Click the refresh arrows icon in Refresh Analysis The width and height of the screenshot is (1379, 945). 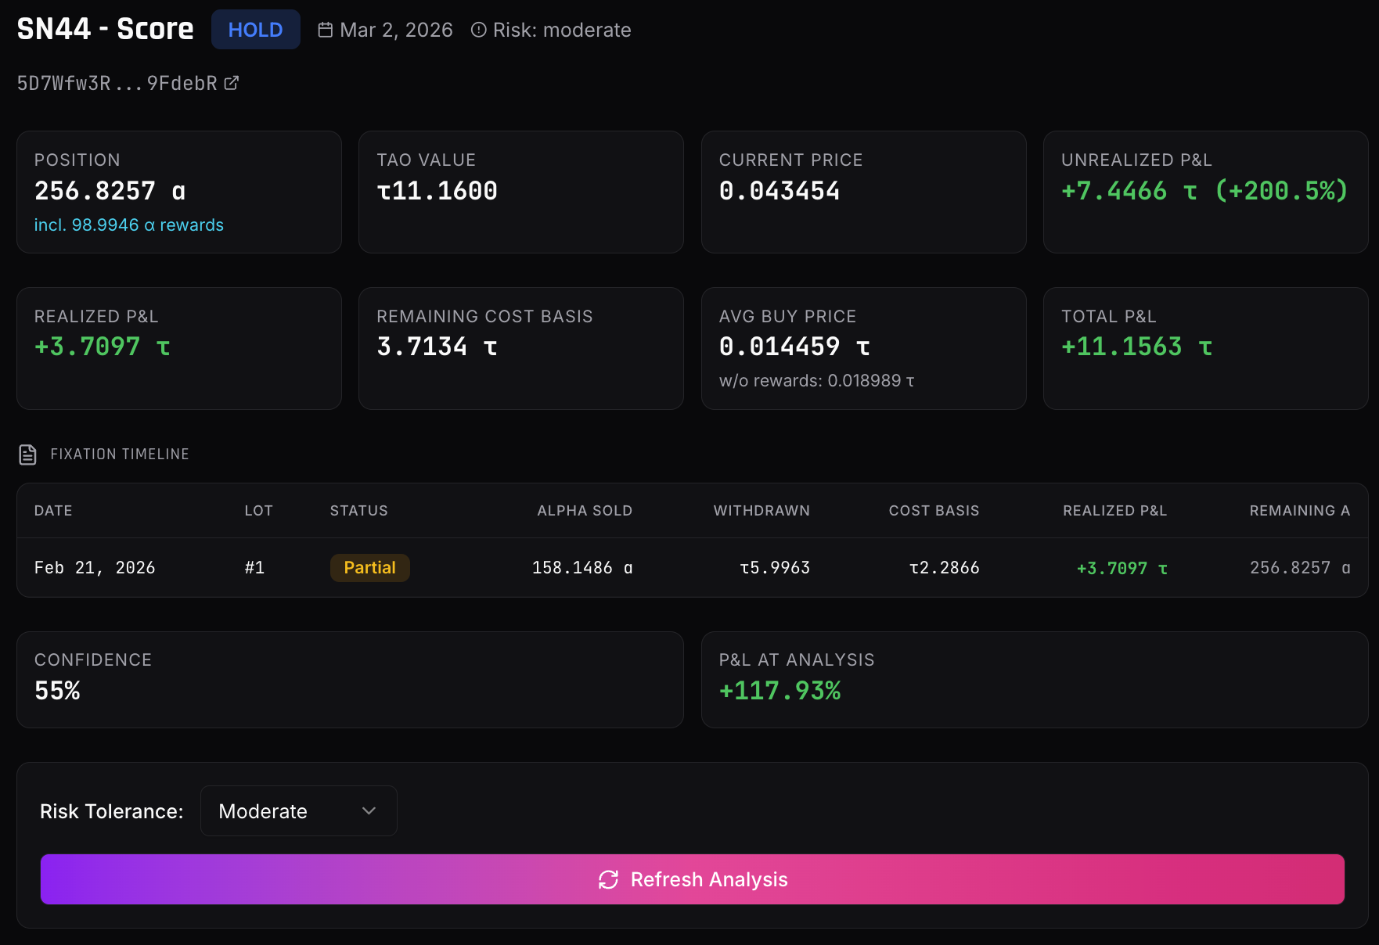point(609,879)
